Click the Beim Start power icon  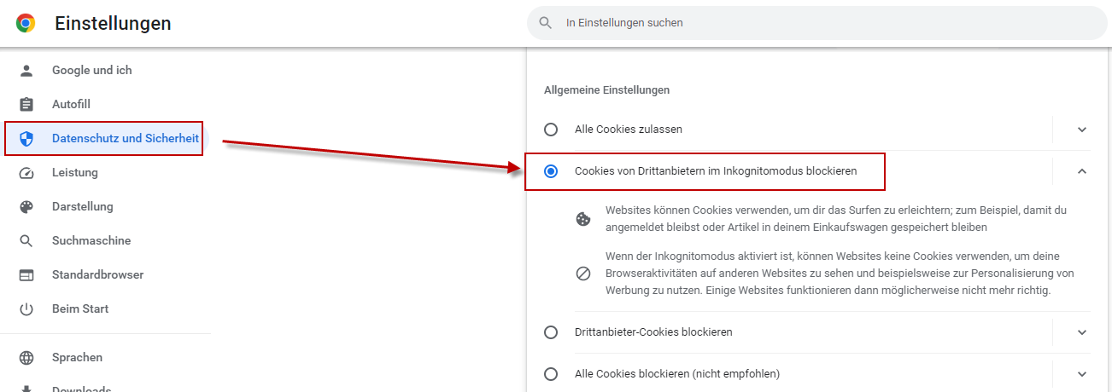pos(26,308)
